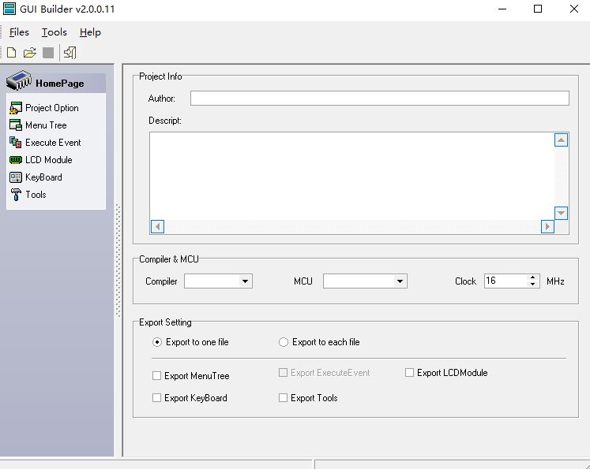Select KeyBoard in the sidebar
This screenshot has width=590, height=469.
tap(43, 177)
